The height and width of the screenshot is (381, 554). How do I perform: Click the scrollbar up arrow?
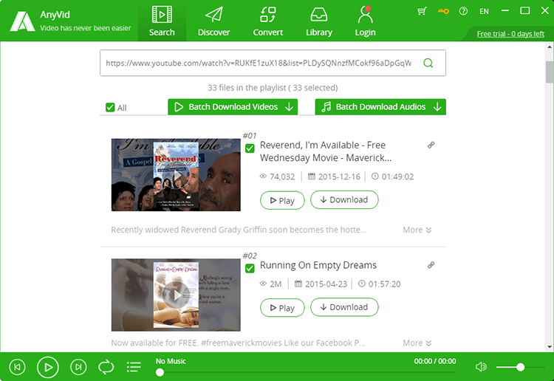point(550,47)
